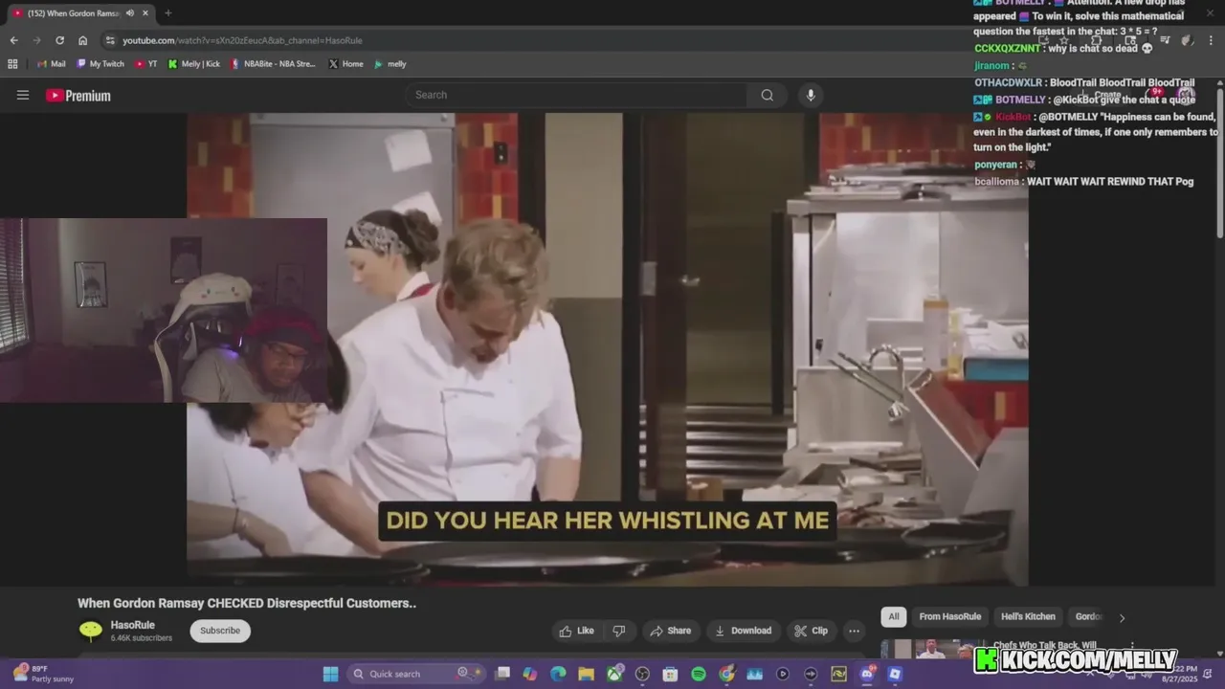Open the YouTube hamburger guide menu

click(x=23, y=95)
